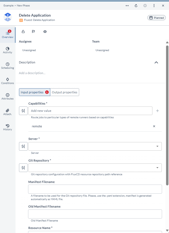Open the Attributes sidebar section

tap(7, 97)
